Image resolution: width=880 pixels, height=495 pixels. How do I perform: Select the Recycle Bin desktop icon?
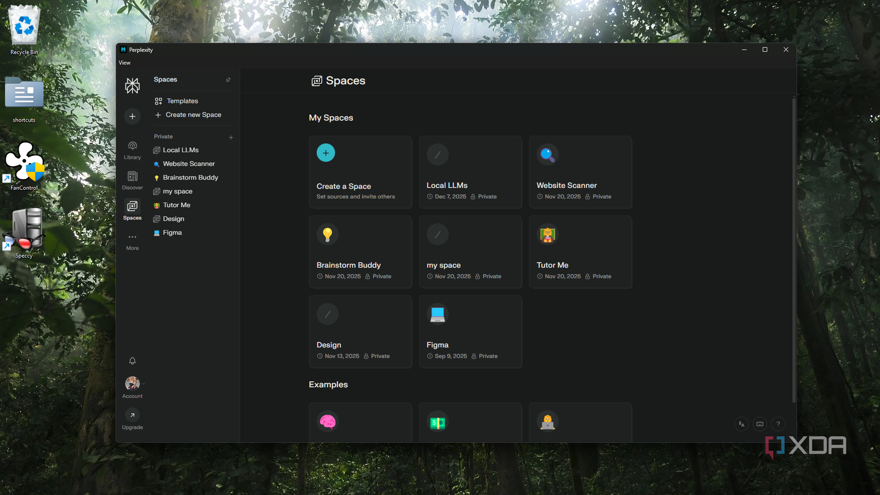coord(24,30)
